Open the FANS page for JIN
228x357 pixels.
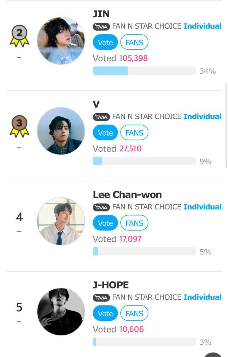(134, 43)
